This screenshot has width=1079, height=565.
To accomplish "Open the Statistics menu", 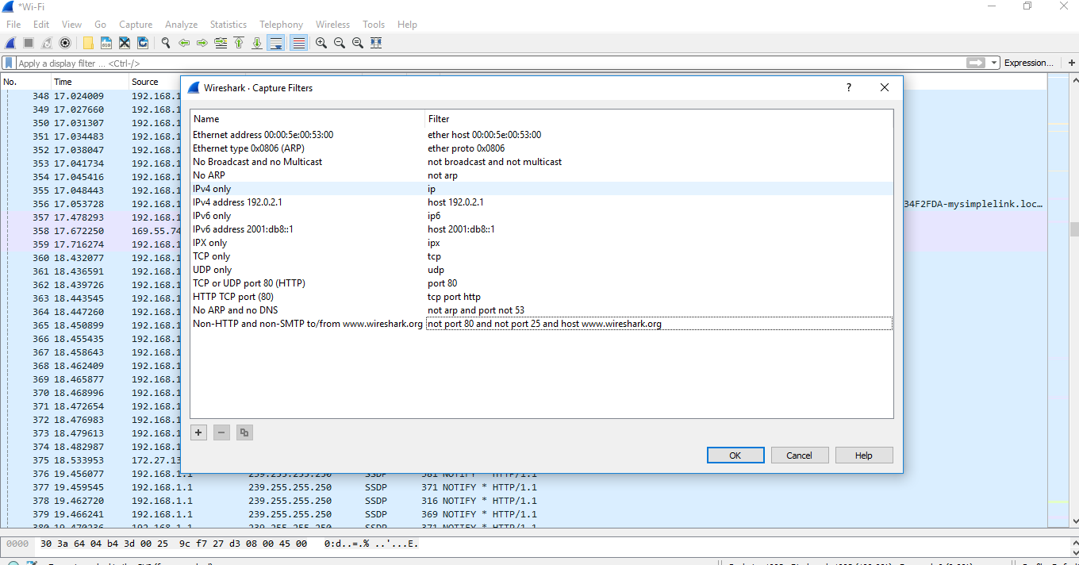I will [x=228, y=25].
